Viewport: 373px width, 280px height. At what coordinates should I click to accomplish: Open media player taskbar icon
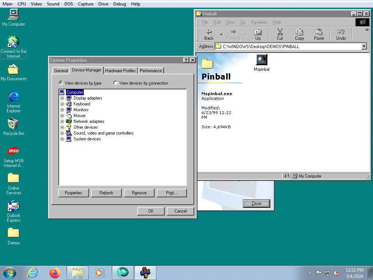pos(99,273)
